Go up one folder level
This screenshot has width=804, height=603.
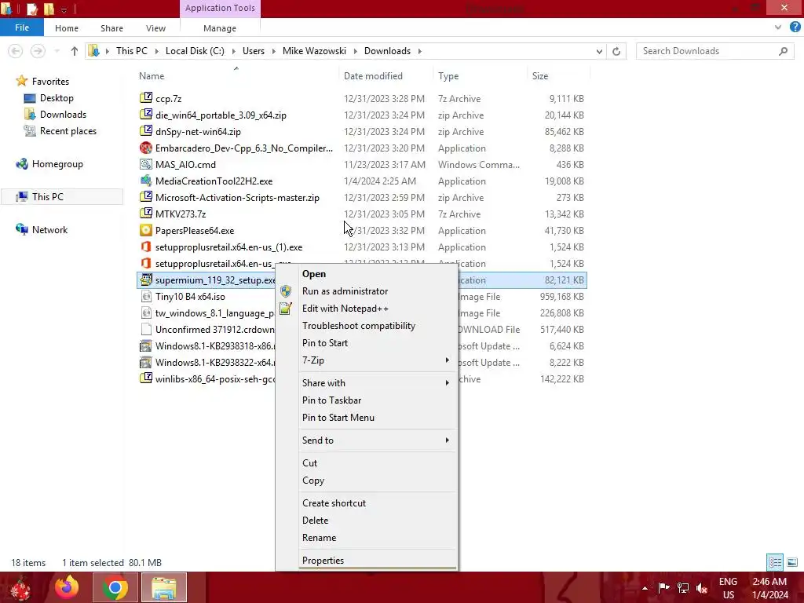pos(75,51)
